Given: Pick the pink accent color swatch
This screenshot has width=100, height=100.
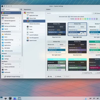Looking at the screenshot, I should point(76,19).
